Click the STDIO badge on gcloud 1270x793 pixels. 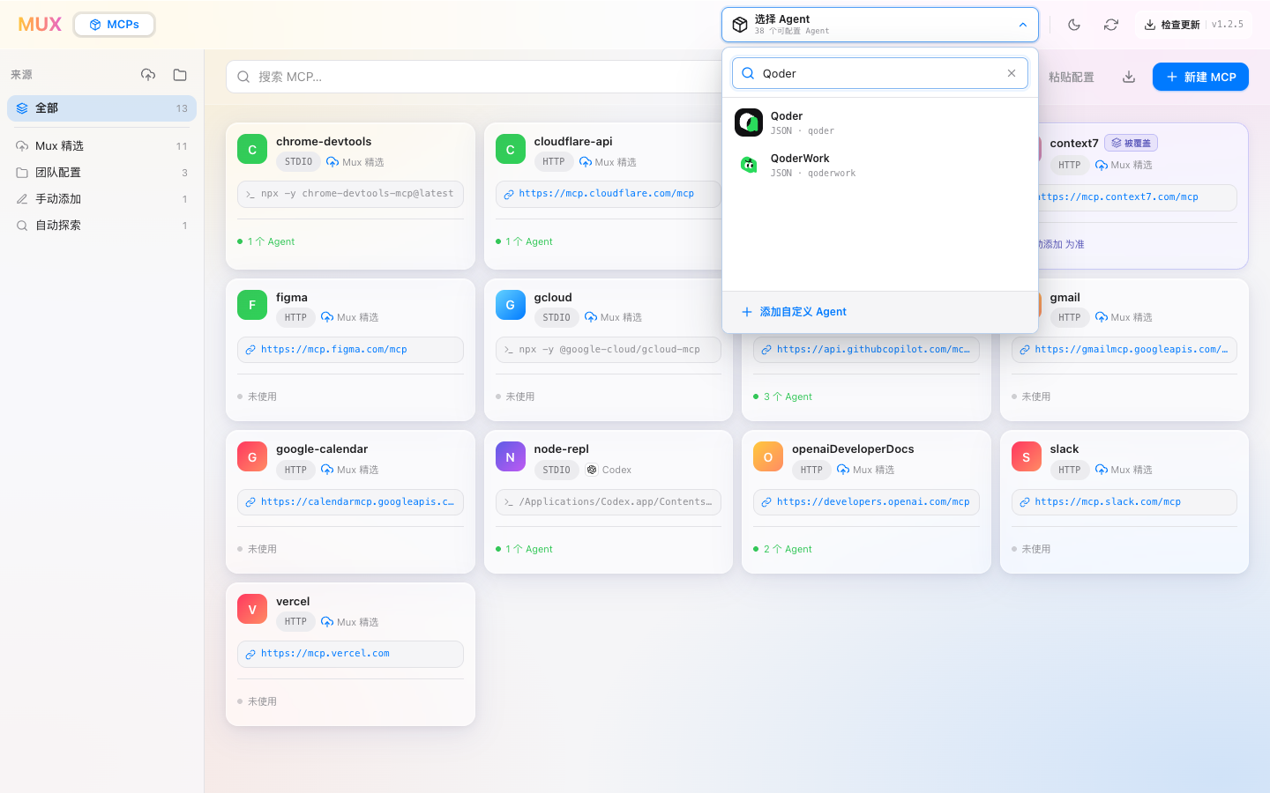click(x=557, y=317)
